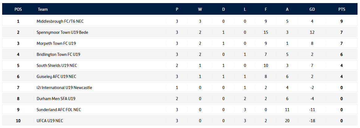Click the L column header

245,9
